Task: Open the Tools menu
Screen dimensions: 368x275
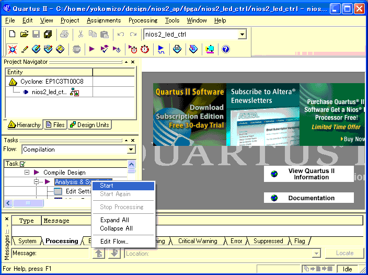Action: coord(172,20)
